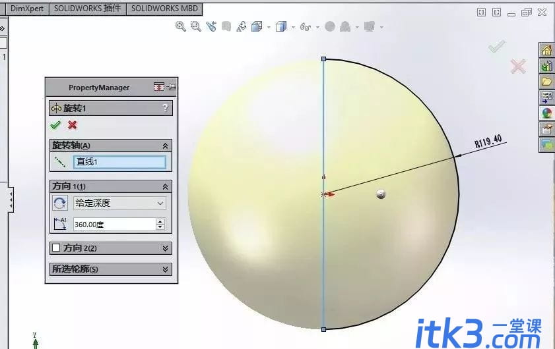Screen dimensions: 555x349
Task: Click the Dynamic Annotation Views icon
Action: pos(242,26)
